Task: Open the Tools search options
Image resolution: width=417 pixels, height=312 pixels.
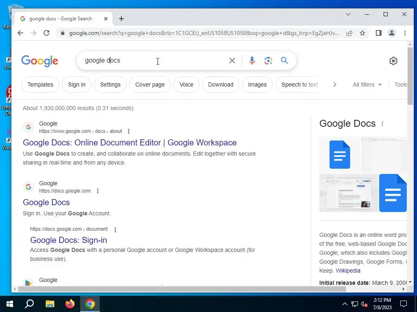Action: [x=401, y=84]
